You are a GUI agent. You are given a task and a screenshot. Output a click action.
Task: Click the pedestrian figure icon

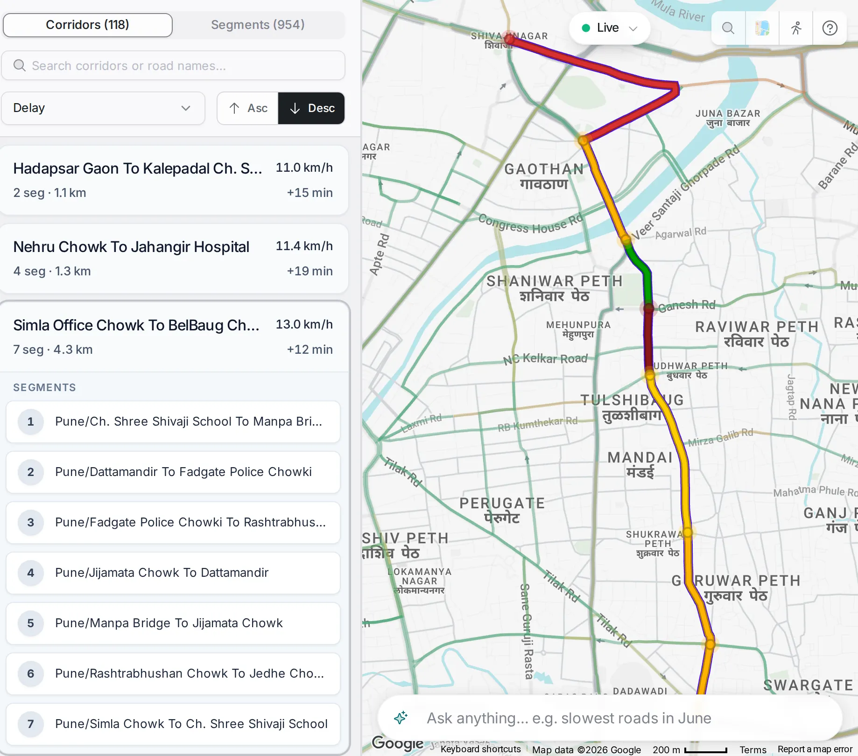click(x=796, y=28)
